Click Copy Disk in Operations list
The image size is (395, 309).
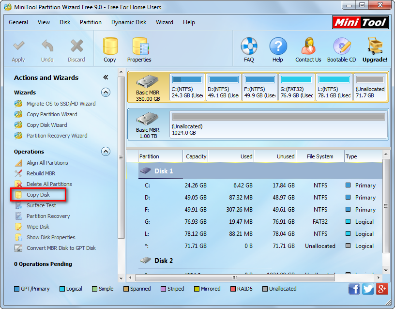click(x=38, y=195)
